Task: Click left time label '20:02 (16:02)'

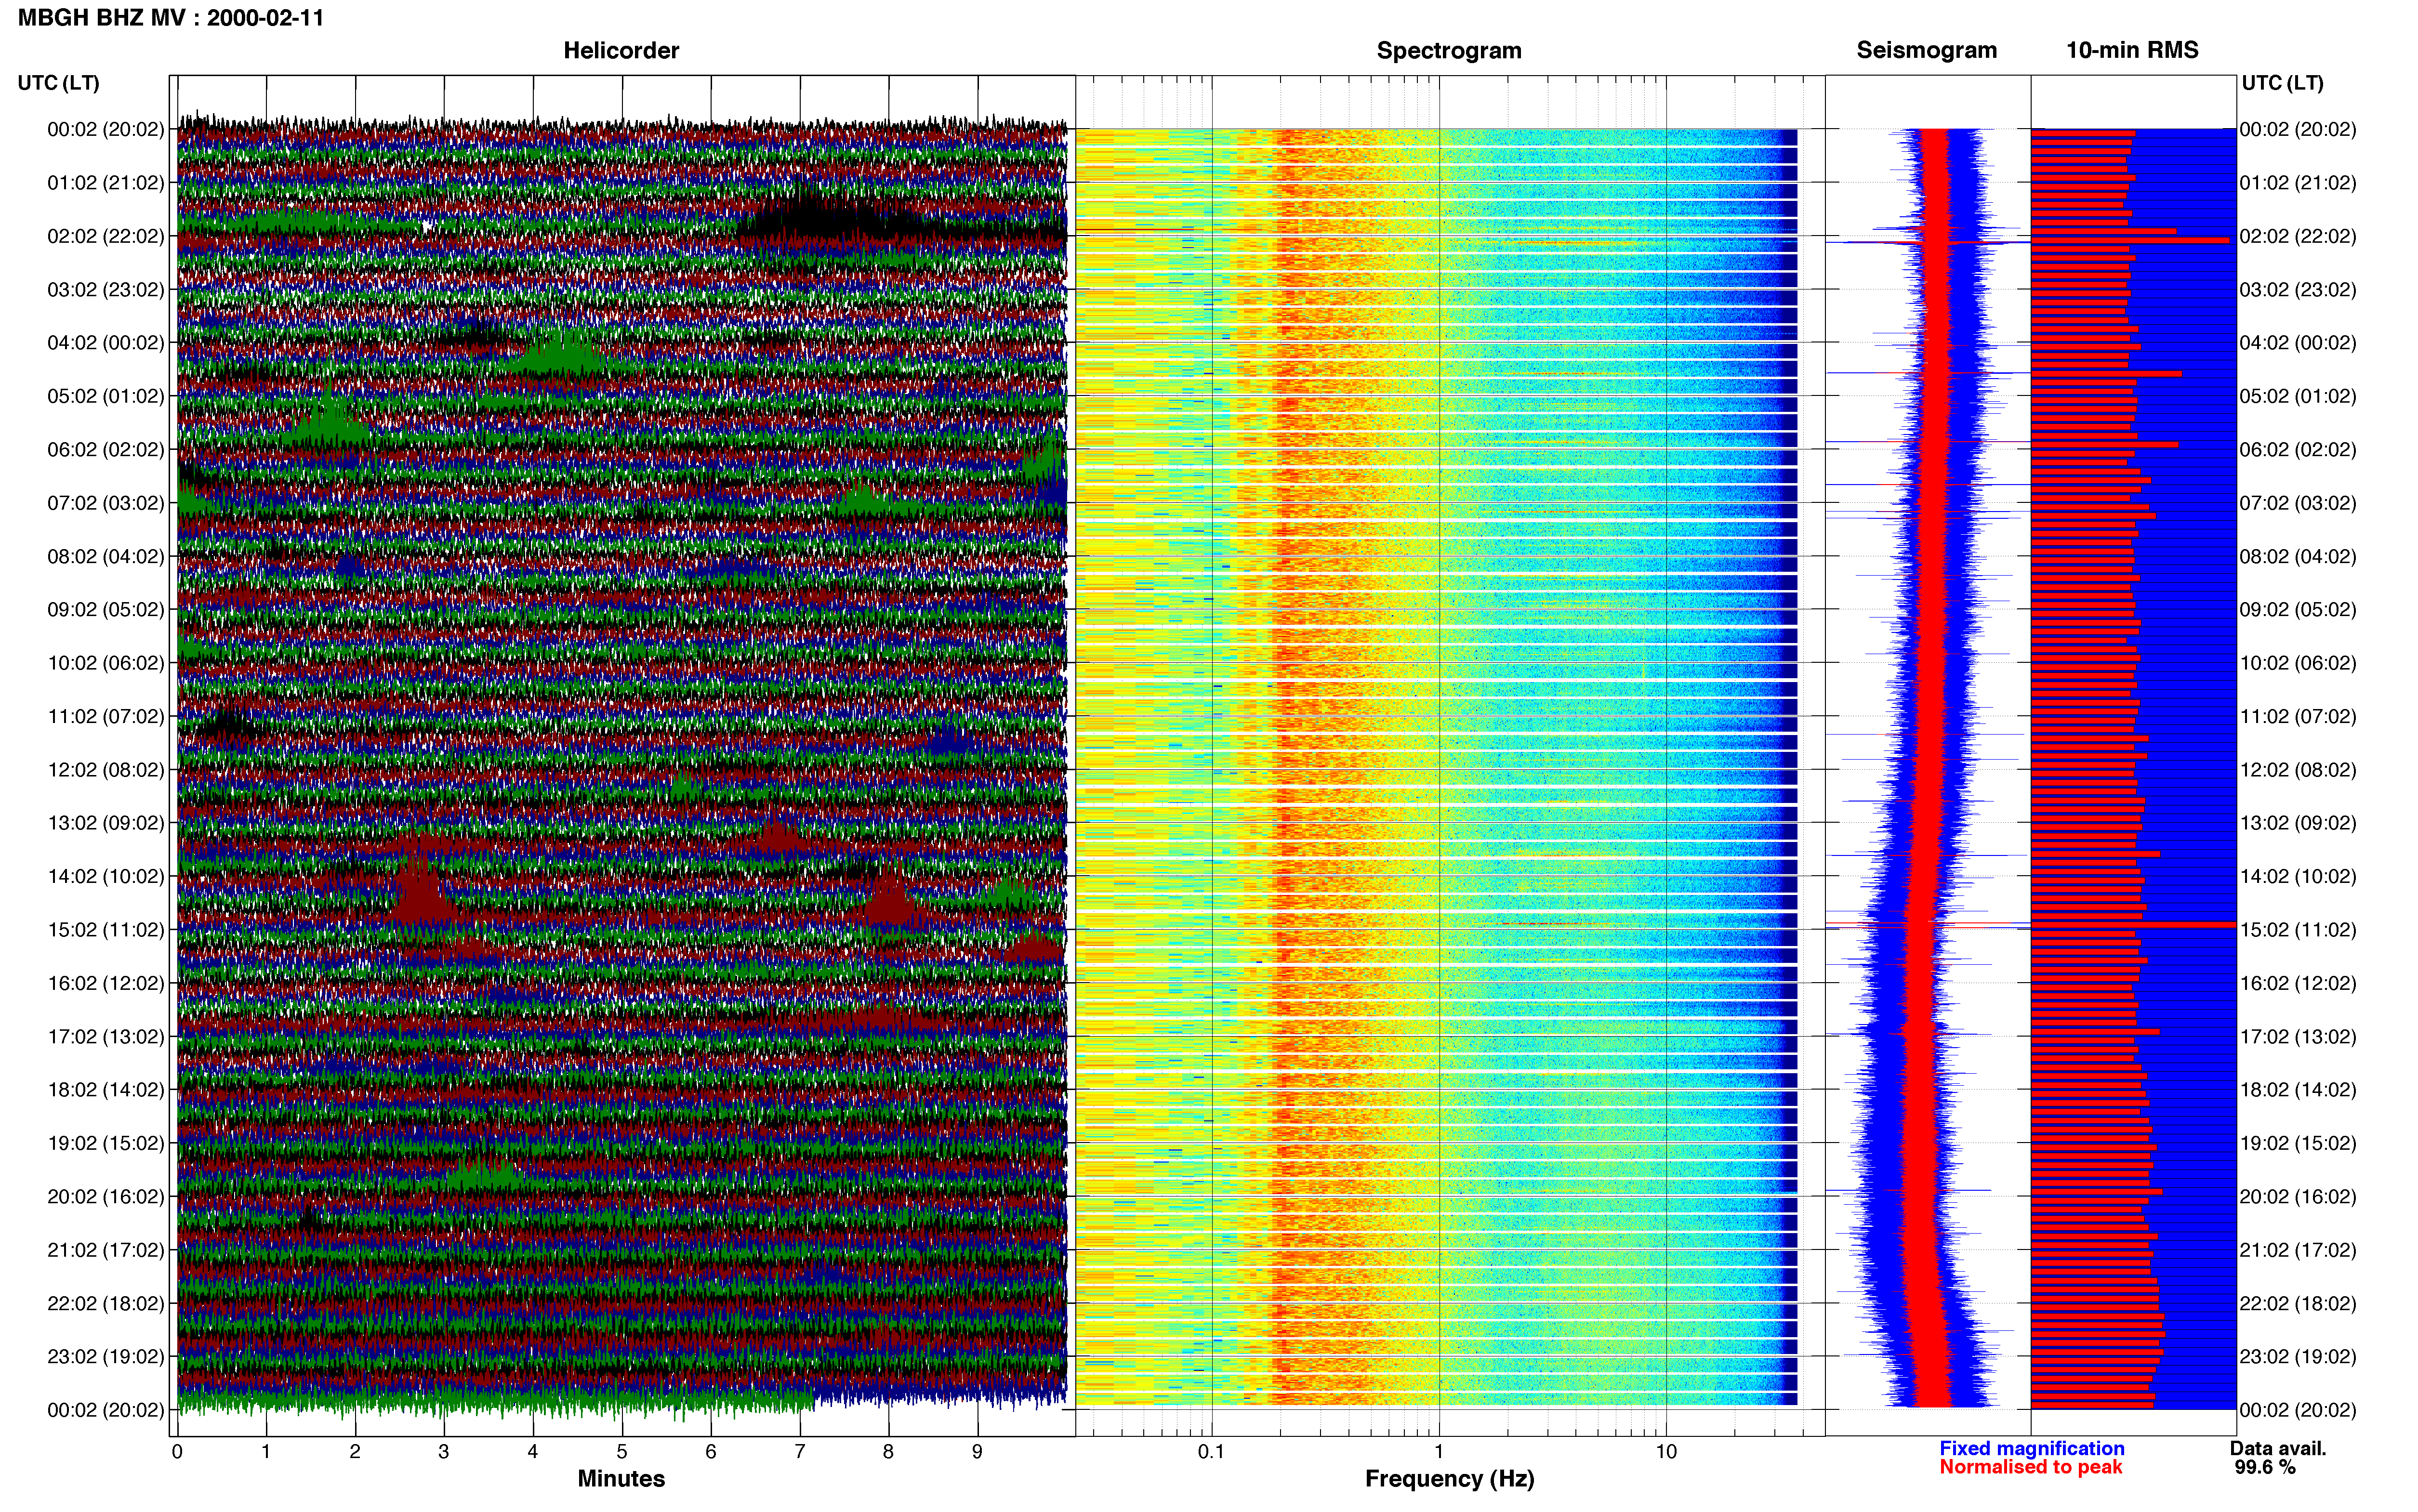Action: pos(106,1197)
